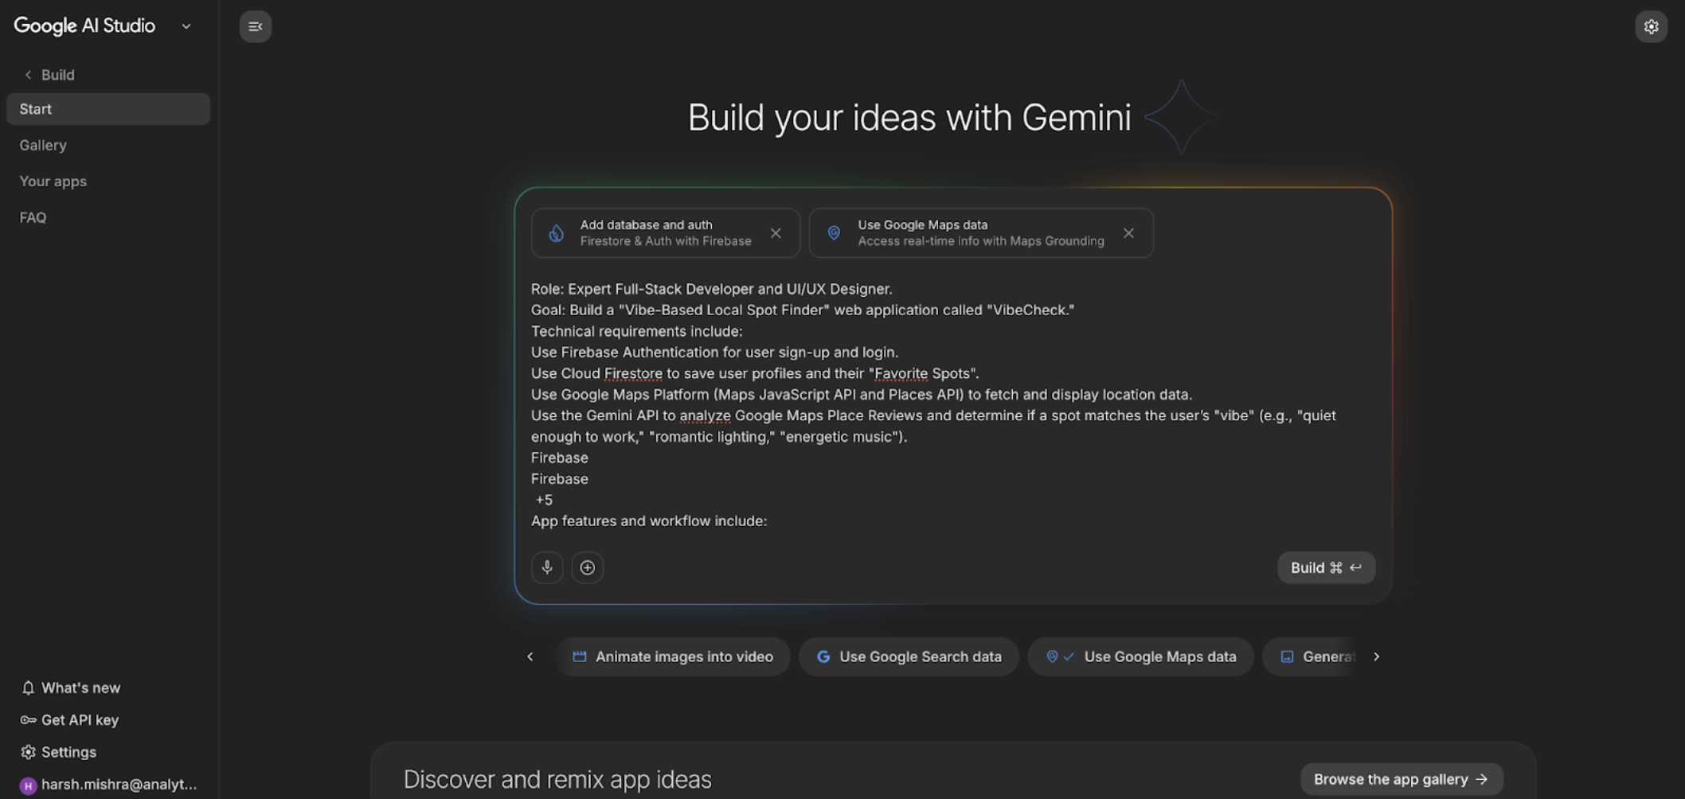Screen dimensions: 1685x799
Task: Click the key icon for Get API key
Action: [28, 719]
